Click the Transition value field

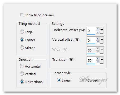91,60
